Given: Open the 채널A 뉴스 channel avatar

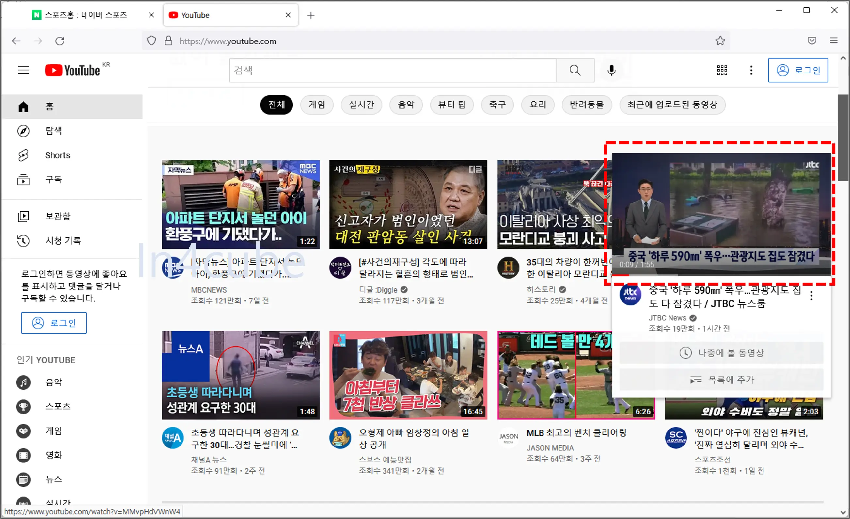Looking at the screenshot, I should [x=172, y=438].
